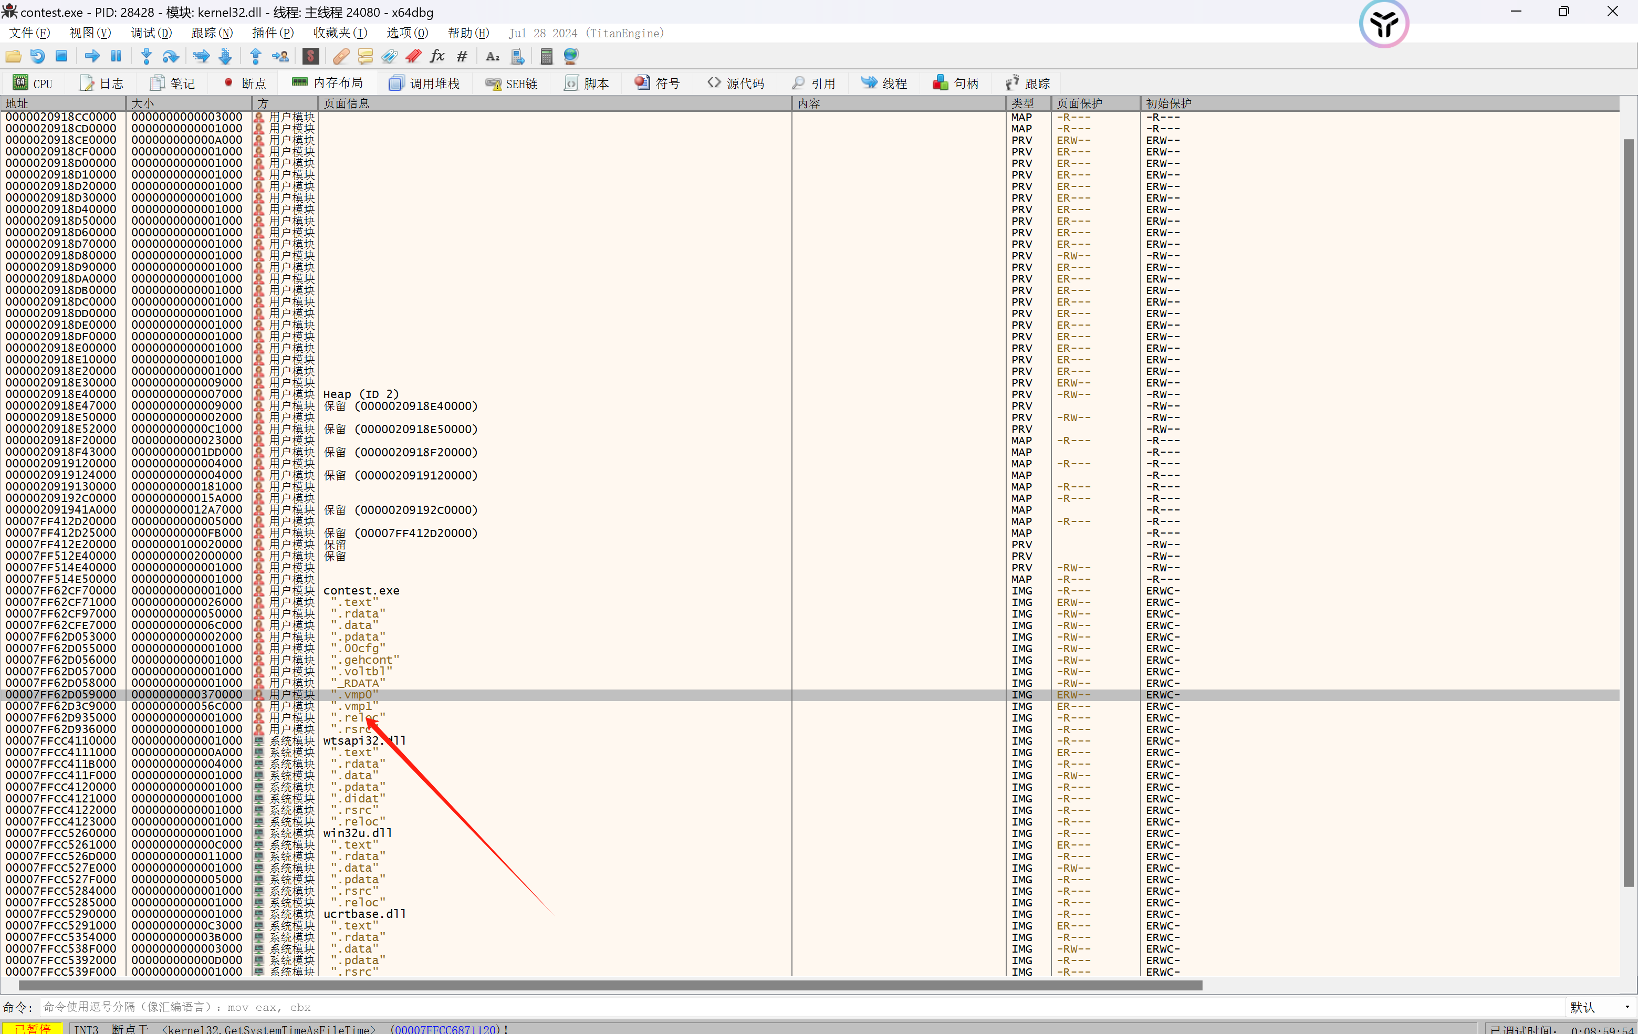Viewport: 1638px width, 1034px height.
Task: Open the 跟踪 trace tab
Action: click(x=1028, y=83)
